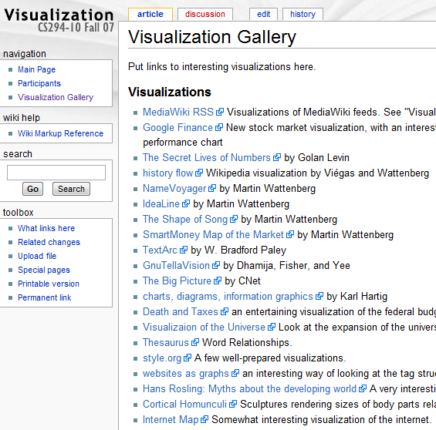Open Permanent link
This screenshot has height=430, width=436.
click(45, 297)
